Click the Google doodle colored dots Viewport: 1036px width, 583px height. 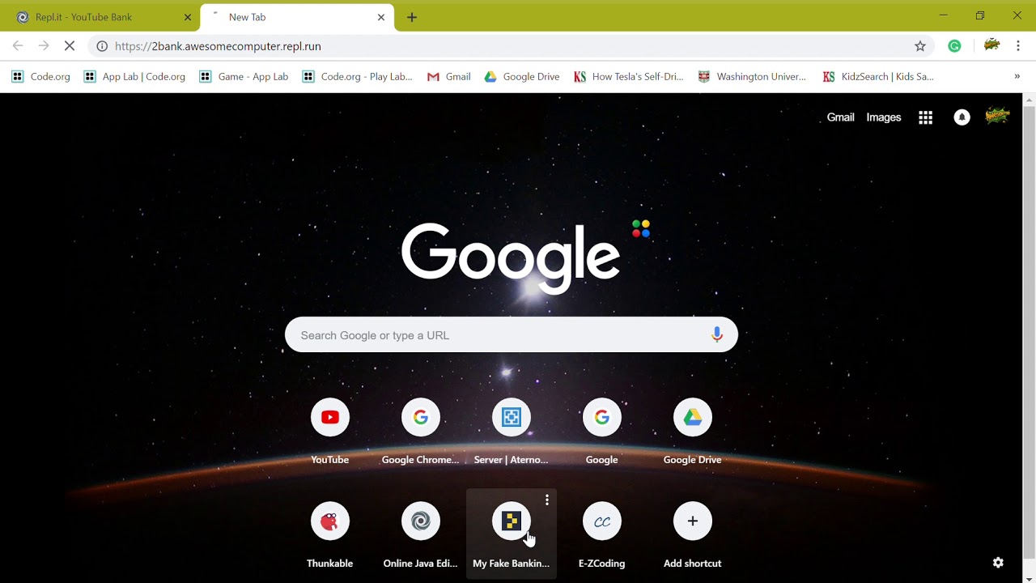pos(641,228)
